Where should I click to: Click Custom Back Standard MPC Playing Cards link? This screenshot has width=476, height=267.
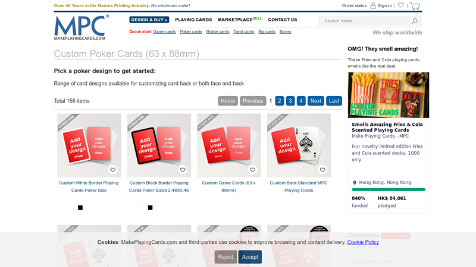coord(299,186)
